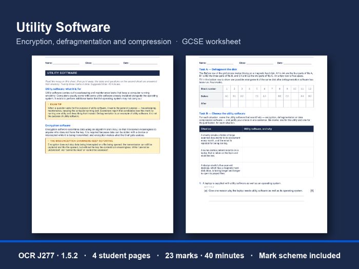Click the "Situation" column header

pos(221,129)
